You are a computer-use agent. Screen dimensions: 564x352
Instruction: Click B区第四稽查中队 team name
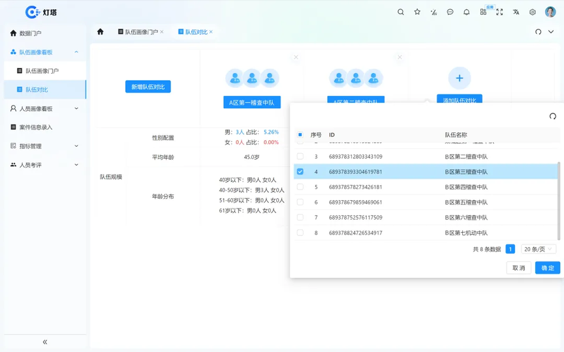pos(466,187)
